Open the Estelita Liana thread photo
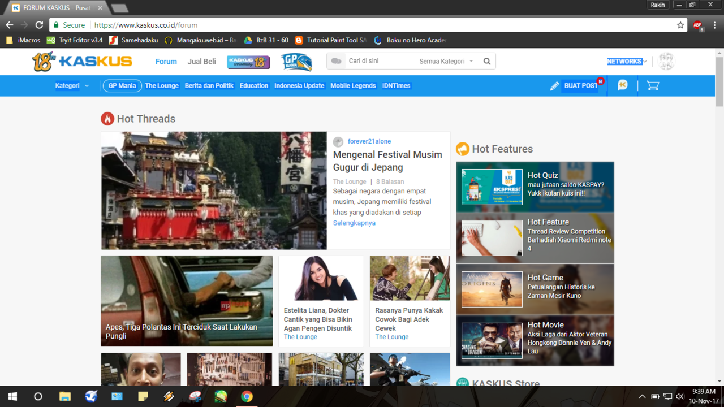Image resolution: width=724 pixels, height=407 pixels. pyautogui.click(x=321, y=278)
